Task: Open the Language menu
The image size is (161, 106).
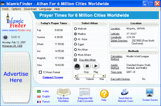Action: tap(45, 9)
